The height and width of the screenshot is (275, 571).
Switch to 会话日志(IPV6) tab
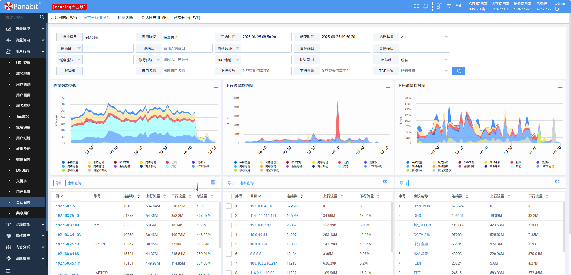pos(154,18)
